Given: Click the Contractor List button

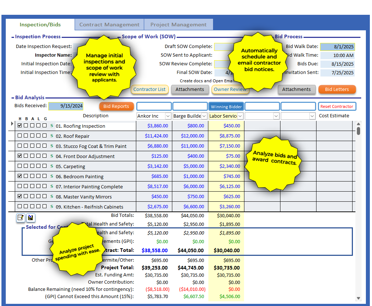Looking at the screenshot, I should (150, 89).
